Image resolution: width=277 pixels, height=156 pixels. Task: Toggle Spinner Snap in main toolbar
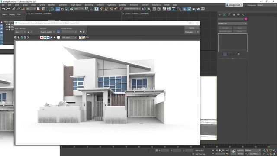[116, 9]
